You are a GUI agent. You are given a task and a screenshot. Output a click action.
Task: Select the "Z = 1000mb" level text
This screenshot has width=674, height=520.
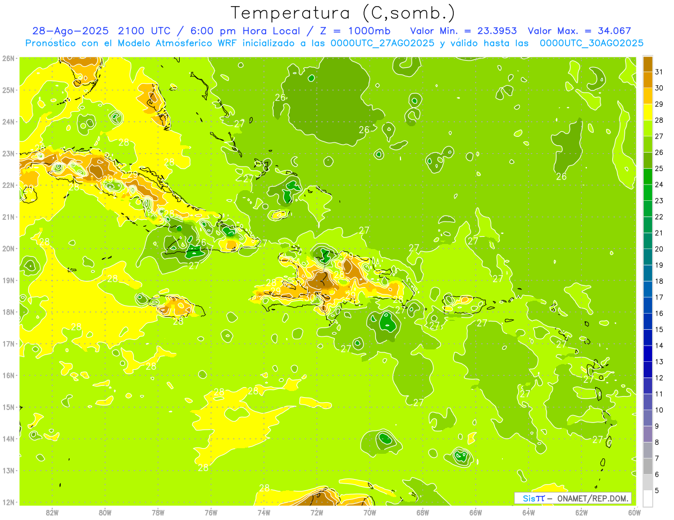click(353, 31)
